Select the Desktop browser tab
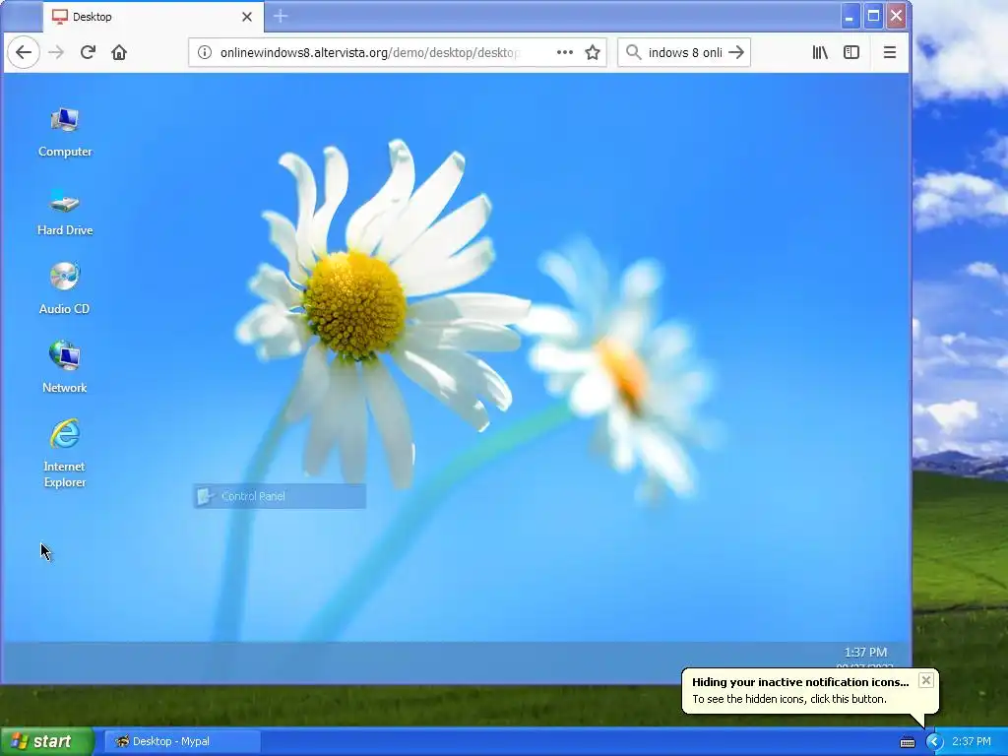 pos(154,17)
